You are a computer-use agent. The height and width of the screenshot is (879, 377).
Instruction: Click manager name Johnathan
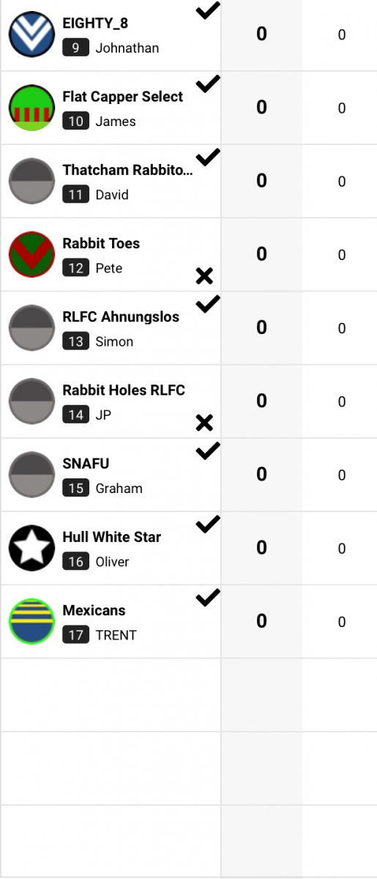click(127, 48)
